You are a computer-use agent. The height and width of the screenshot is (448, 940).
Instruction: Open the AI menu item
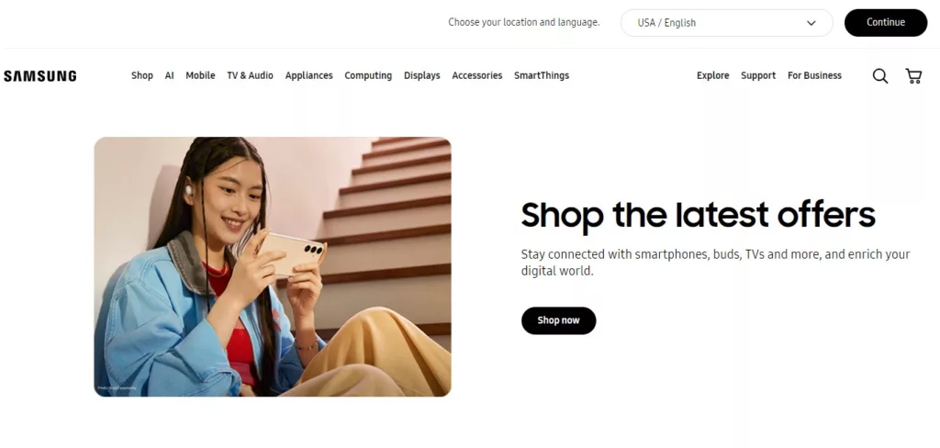click(170, 75)
